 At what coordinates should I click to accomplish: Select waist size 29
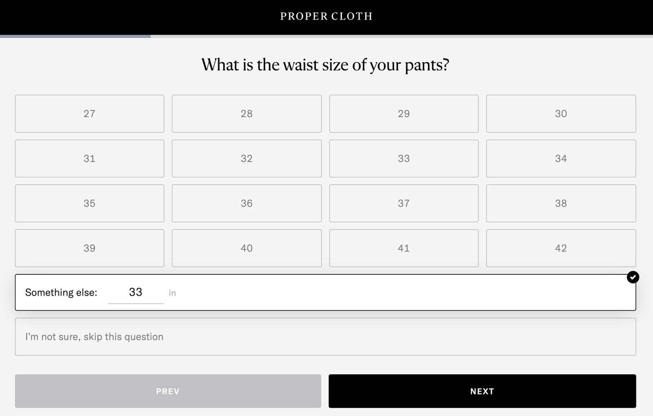404,113
